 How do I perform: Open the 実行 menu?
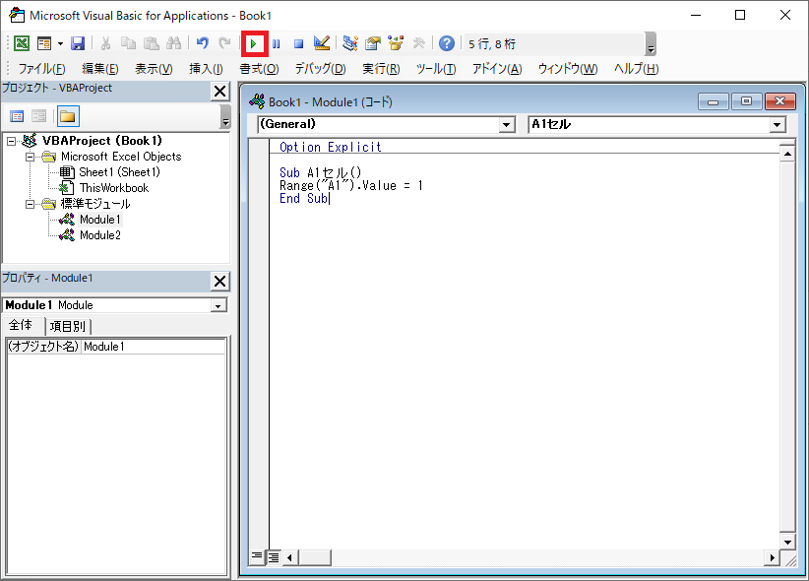click(381, 69)
